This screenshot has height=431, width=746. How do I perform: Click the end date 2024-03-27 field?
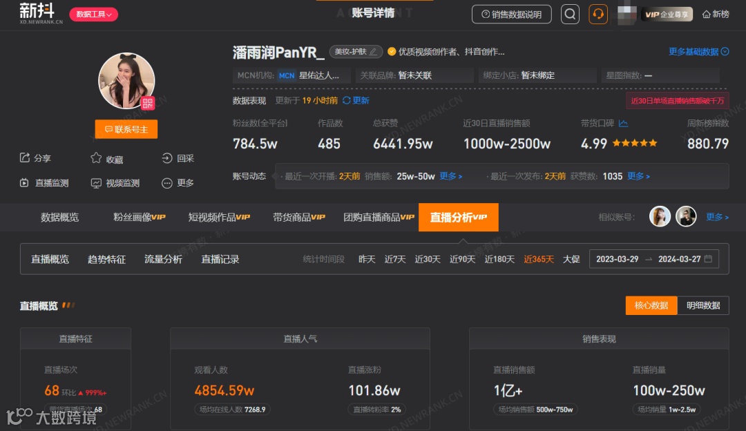click(679, 259)
